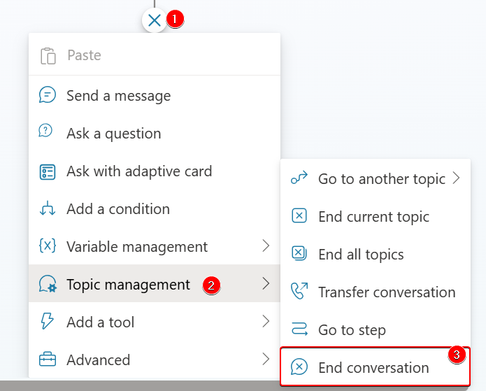This screenshot has width=486, height=391.
Task: Select Topic management menu item
Action: tap(128, 285)
